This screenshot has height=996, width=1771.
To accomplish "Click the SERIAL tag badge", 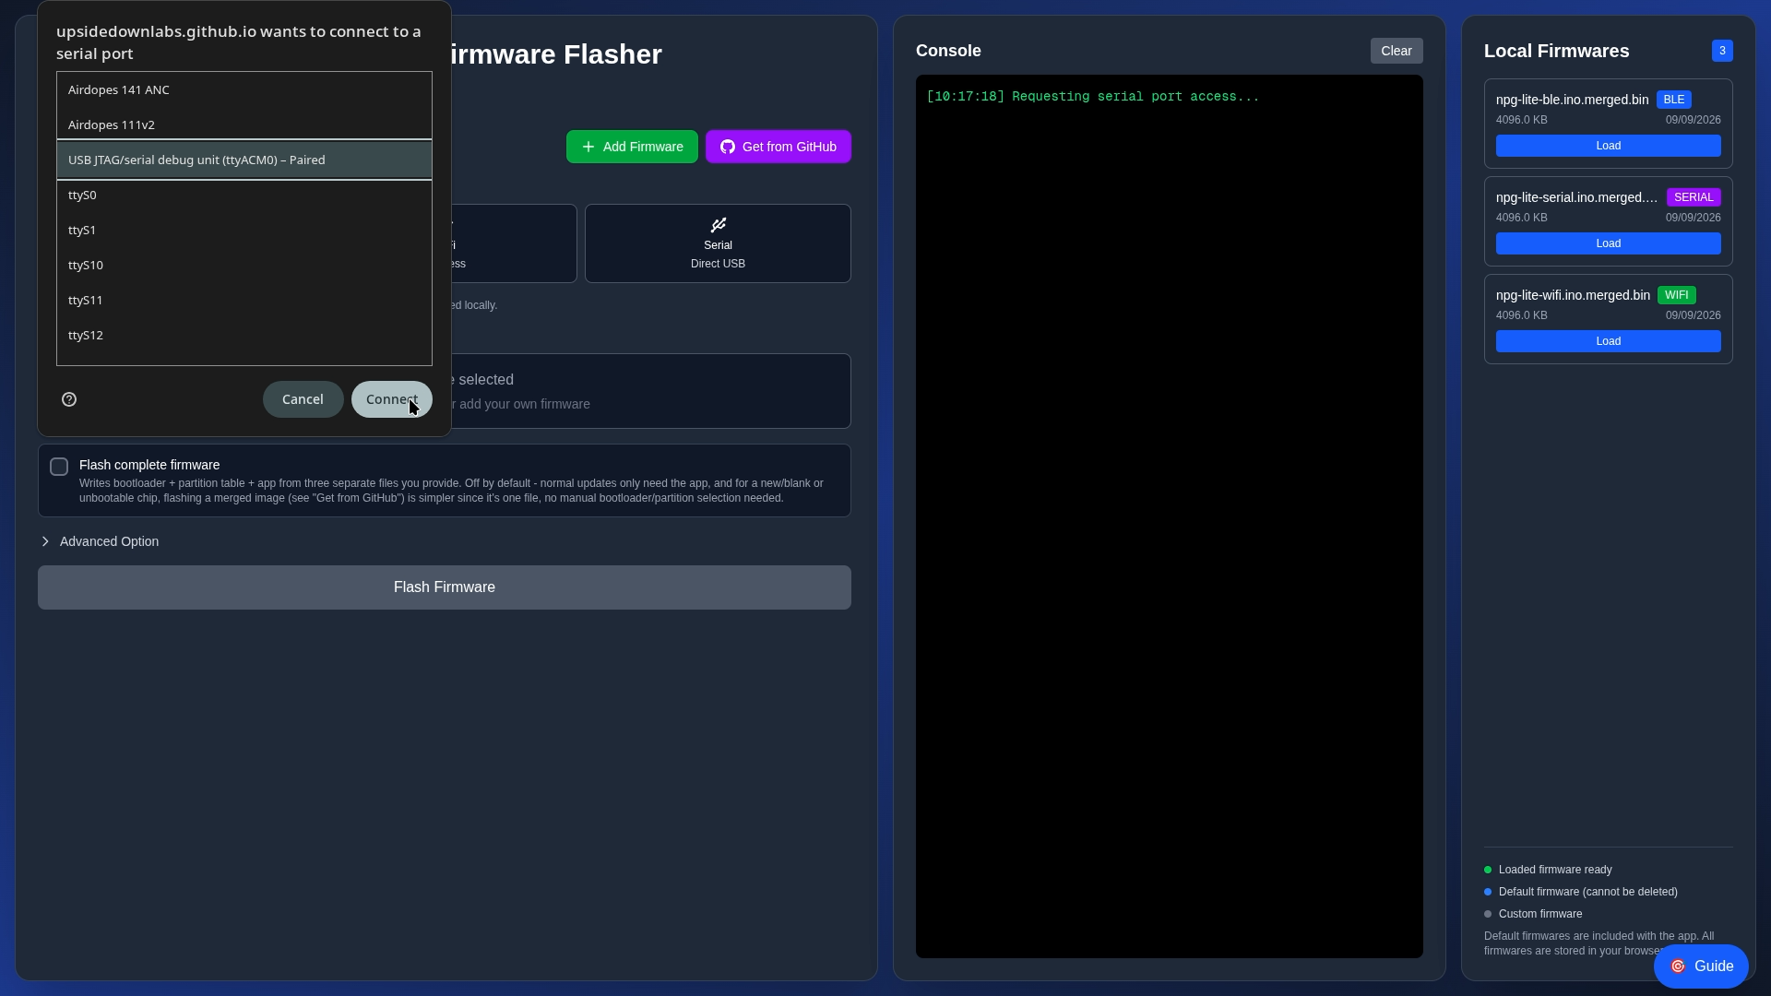I will 1694,197.
